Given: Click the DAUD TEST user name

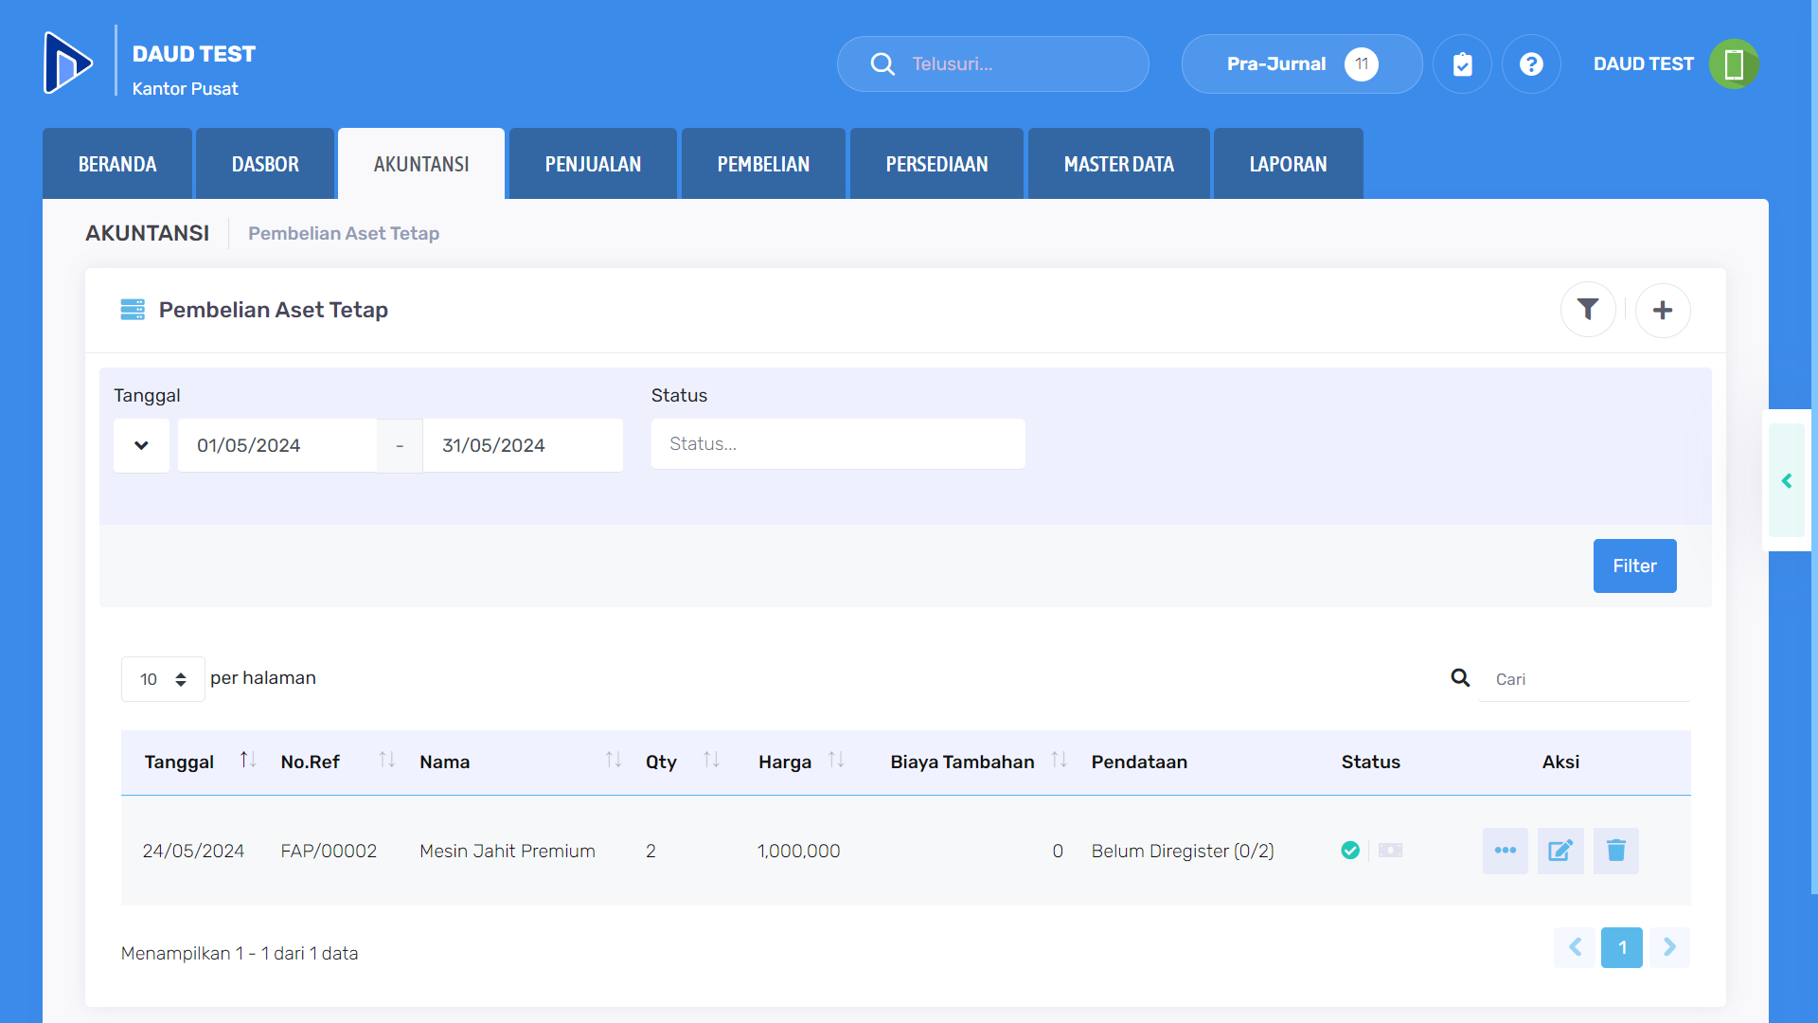Looking at the screenshot, I should coord(1643,63).
